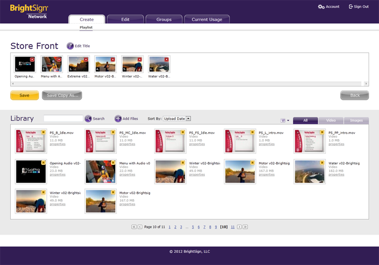Screen dimensions: 379x265
Task: Open properties link for PS_L_intro.mov
Action: (x=266, y=144)
